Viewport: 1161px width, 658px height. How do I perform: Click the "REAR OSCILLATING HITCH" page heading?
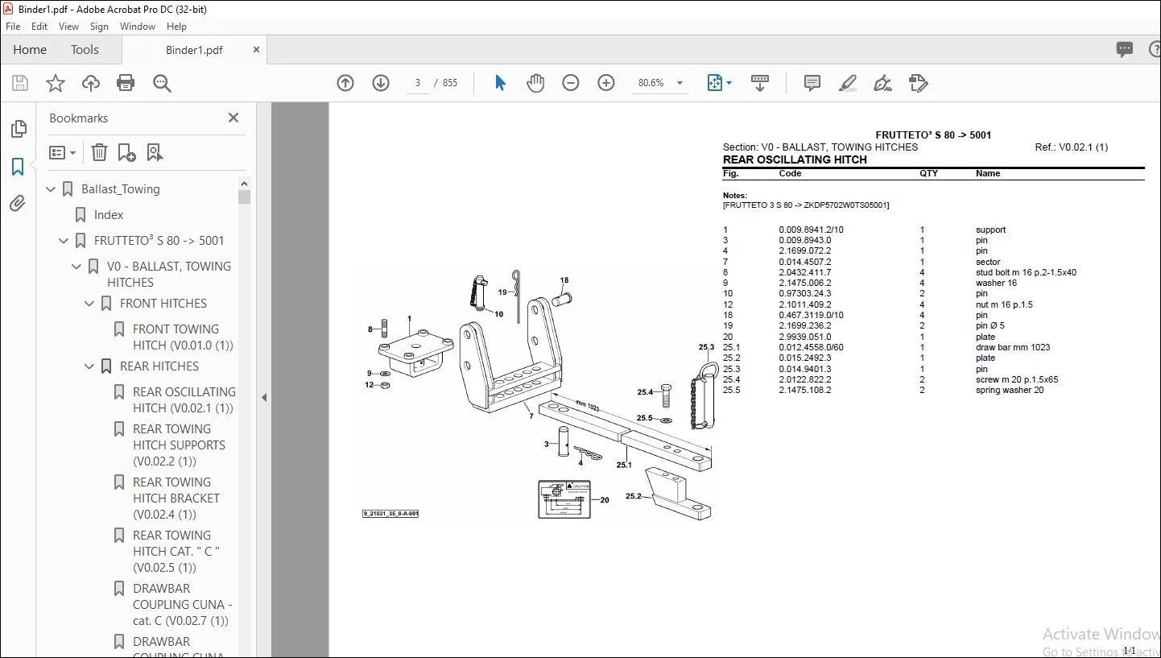795,159
